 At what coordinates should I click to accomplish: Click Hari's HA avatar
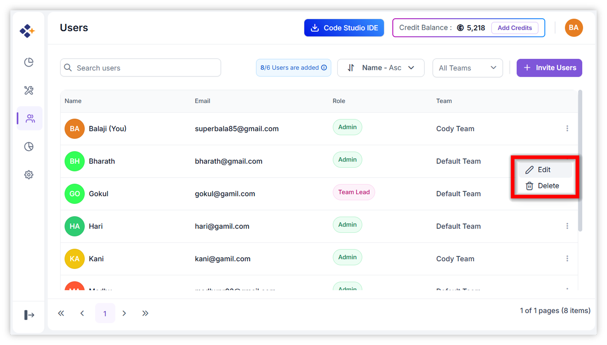[75, 226]
